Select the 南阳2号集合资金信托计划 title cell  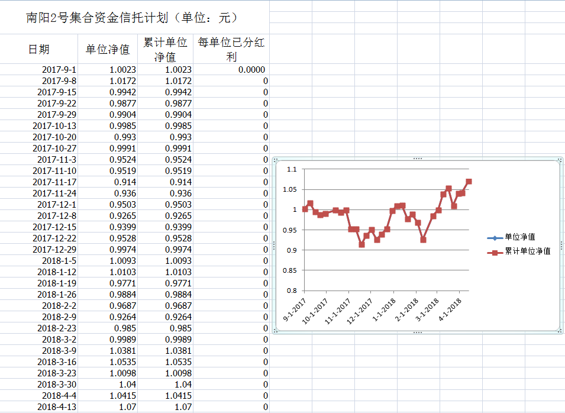pos(134,17)
